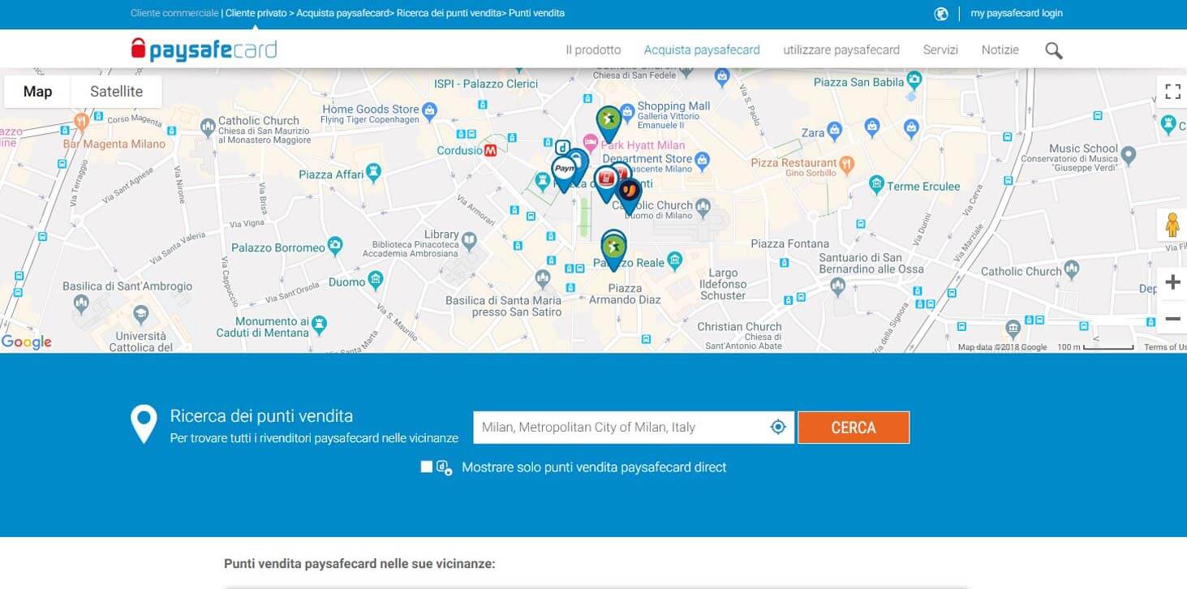Open the map Terms of Use link

1165,347
